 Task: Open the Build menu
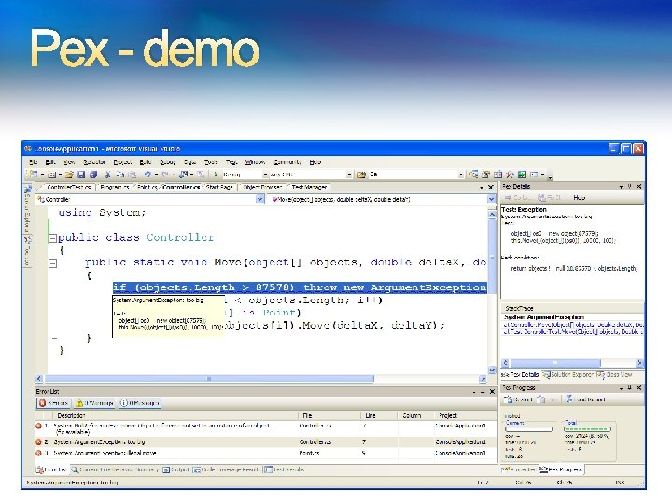146,162
